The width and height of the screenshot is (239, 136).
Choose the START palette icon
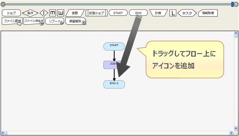click(118, 13)
